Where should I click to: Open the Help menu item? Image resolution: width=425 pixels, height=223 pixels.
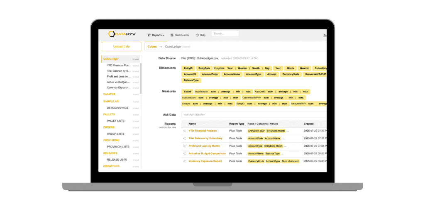[200, 35]
